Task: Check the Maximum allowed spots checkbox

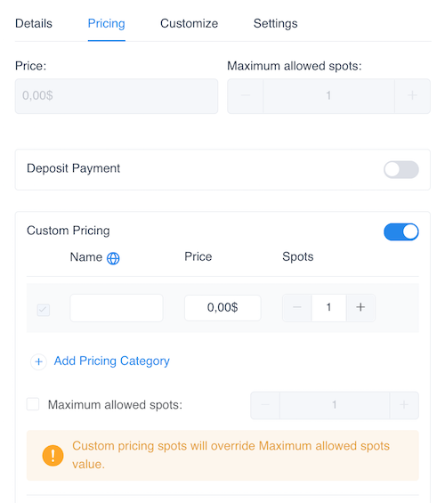Action: tap(33, 404)
